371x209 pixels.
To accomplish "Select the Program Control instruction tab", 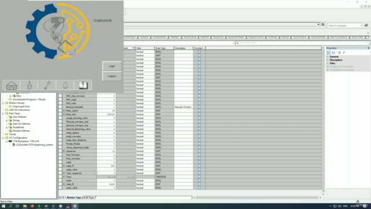I will pos(256,37).
